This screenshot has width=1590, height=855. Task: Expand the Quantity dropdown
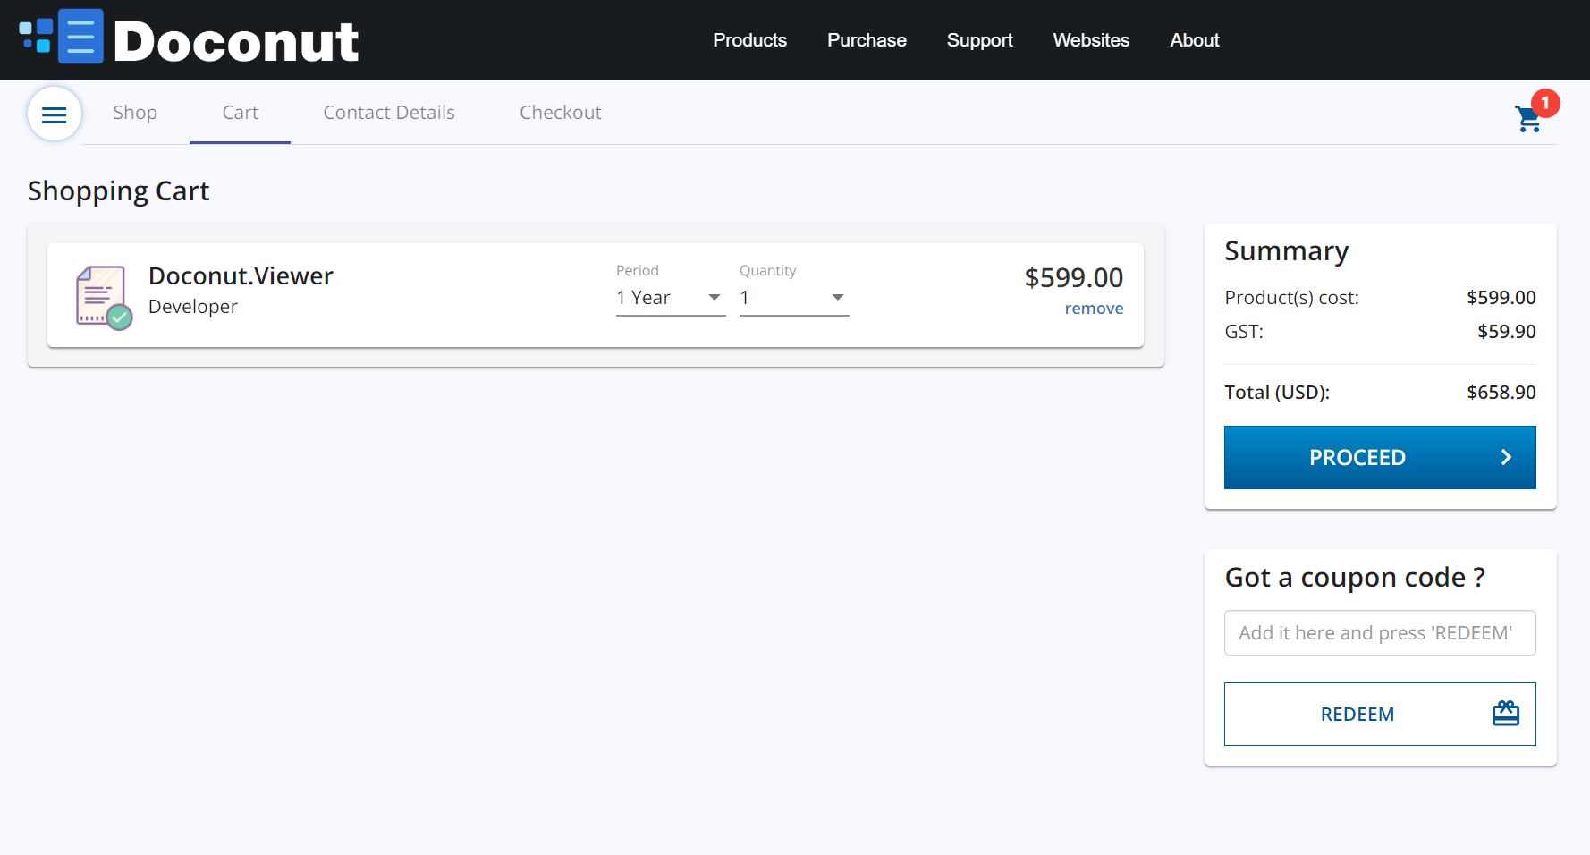coord(794,298)
